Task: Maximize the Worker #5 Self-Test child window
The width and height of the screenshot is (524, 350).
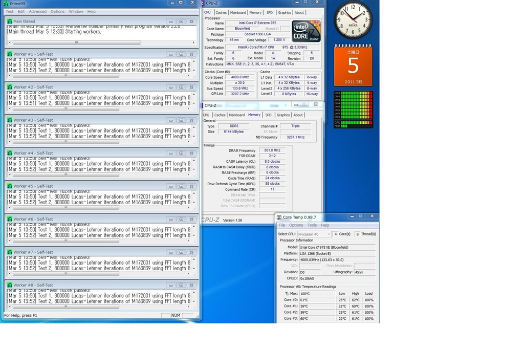Action: (x=181, y=186)
